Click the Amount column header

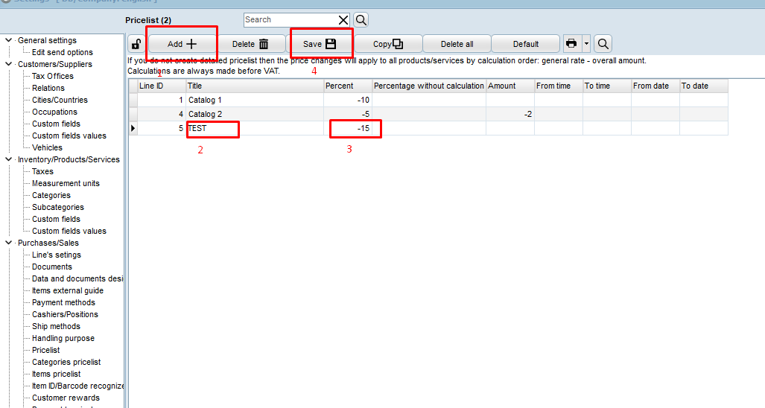pos(510,86)
